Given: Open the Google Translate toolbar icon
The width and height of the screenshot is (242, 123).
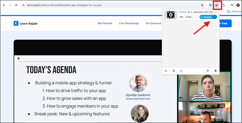Looking at the screenshot, I should pos(210,5).
